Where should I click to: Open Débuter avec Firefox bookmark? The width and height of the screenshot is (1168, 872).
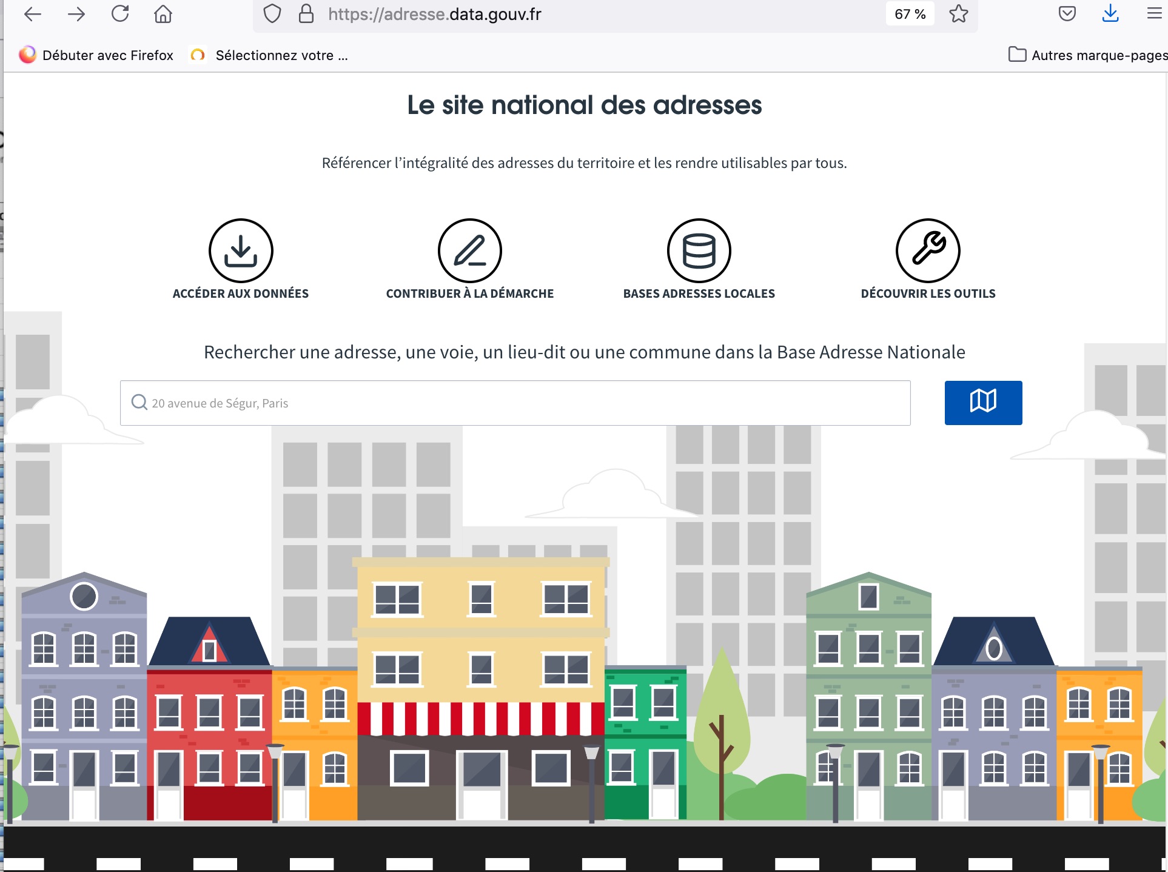pos(97,55)
